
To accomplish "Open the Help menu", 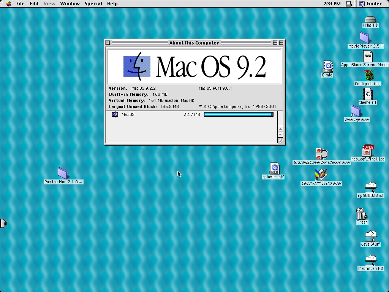I will (x=112, y=4).
